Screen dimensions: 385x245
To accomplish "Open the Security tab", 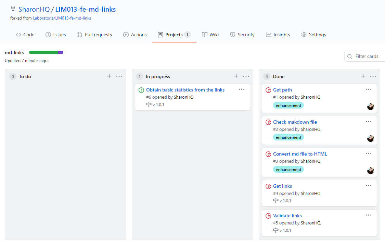I will [x=242, y=35].
